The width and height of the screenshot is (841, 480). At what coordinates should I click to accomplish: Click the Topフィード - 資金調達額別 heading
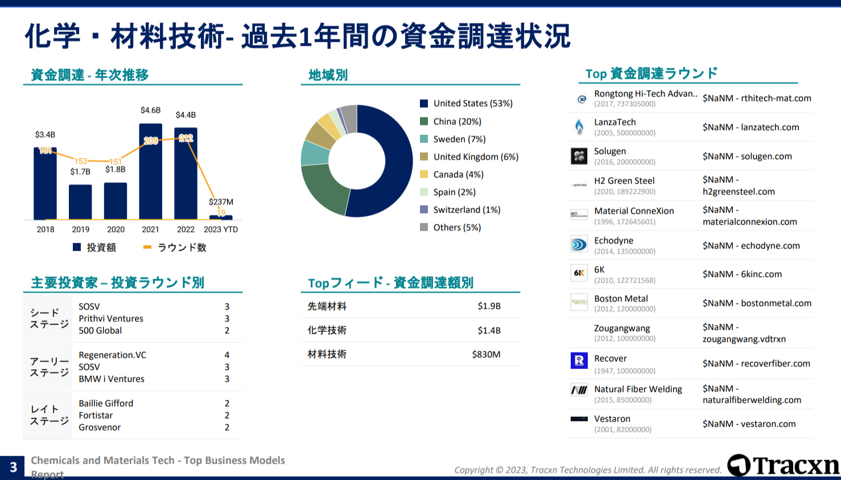390,282
